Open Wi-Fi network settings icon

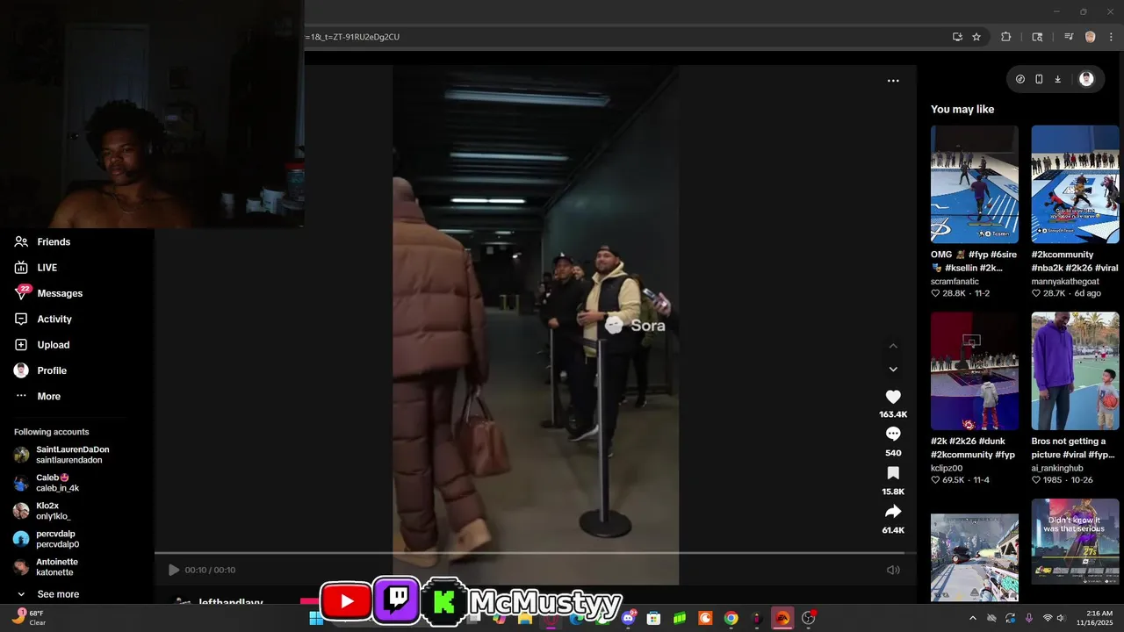[1047, 618]
